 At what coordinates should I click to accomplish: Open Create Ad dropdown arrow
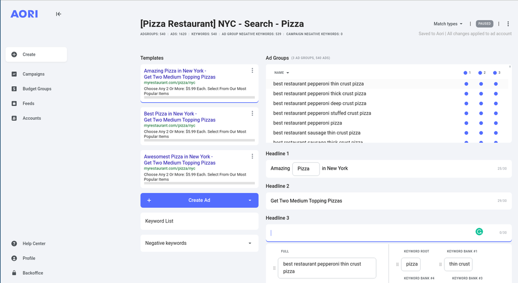tap(250, 200)
